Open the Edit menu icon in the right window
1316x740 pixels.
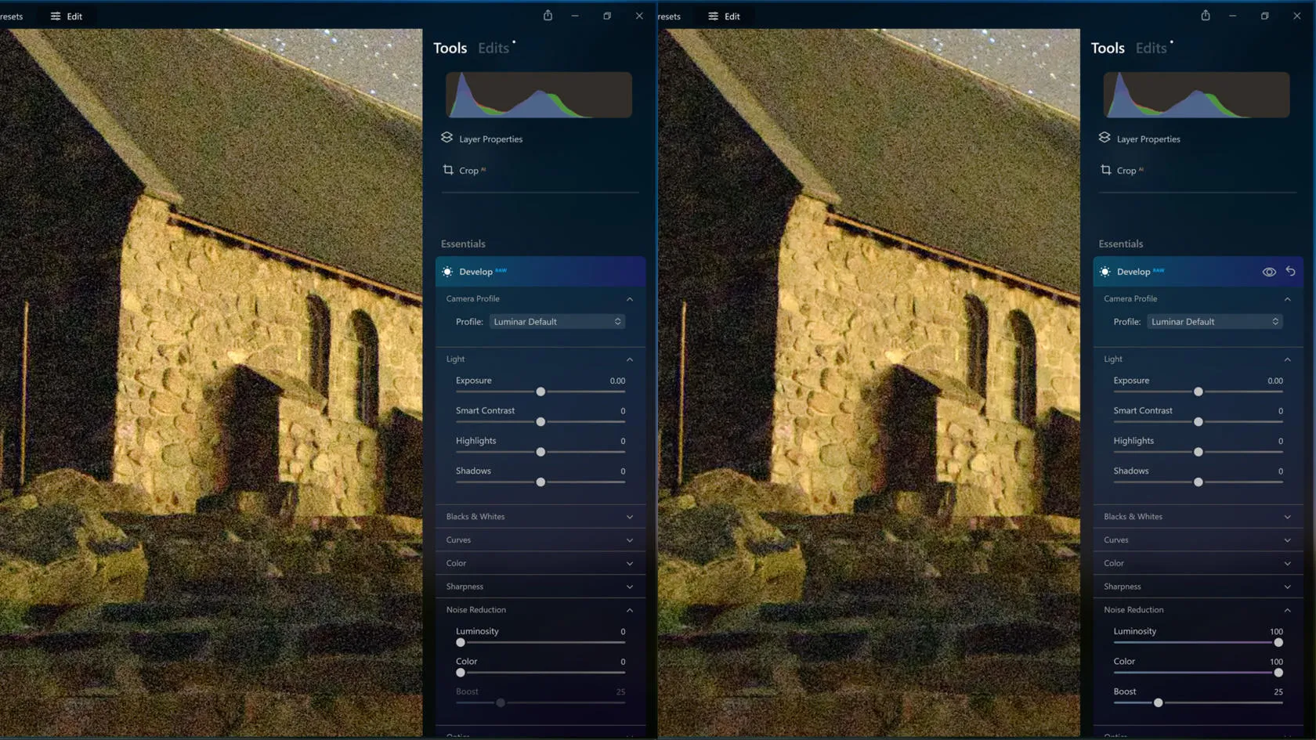click(713, 16)
